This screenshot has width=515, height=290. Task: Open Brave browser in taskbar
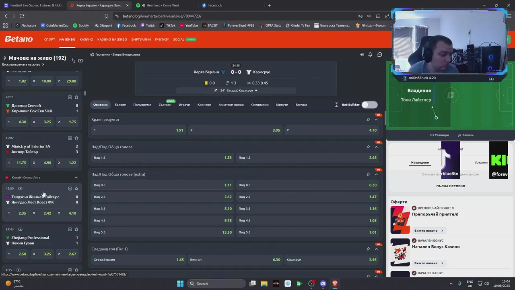tap(335, 284)
